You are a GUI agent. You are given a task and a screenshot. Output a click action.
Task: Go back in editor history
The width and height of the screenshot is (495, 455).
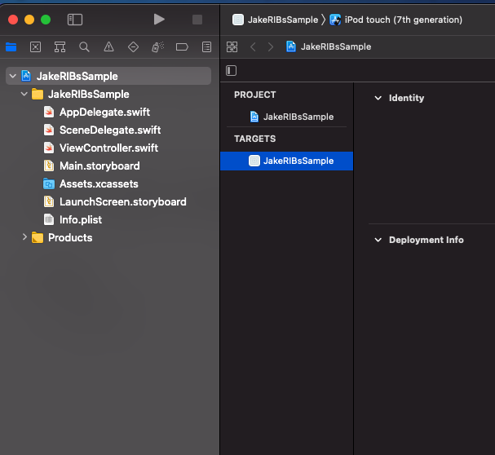[253, 47]
